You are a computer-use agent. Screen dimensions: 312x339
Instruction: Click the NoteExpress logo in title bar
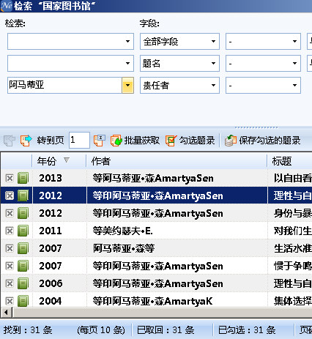(x=7, y=6)
